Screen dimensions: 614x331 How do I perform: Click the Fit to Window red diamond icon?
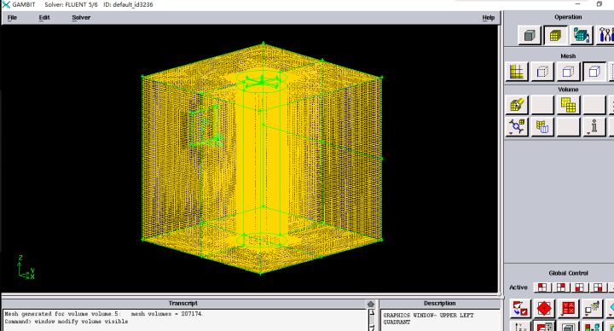[544, 309]
